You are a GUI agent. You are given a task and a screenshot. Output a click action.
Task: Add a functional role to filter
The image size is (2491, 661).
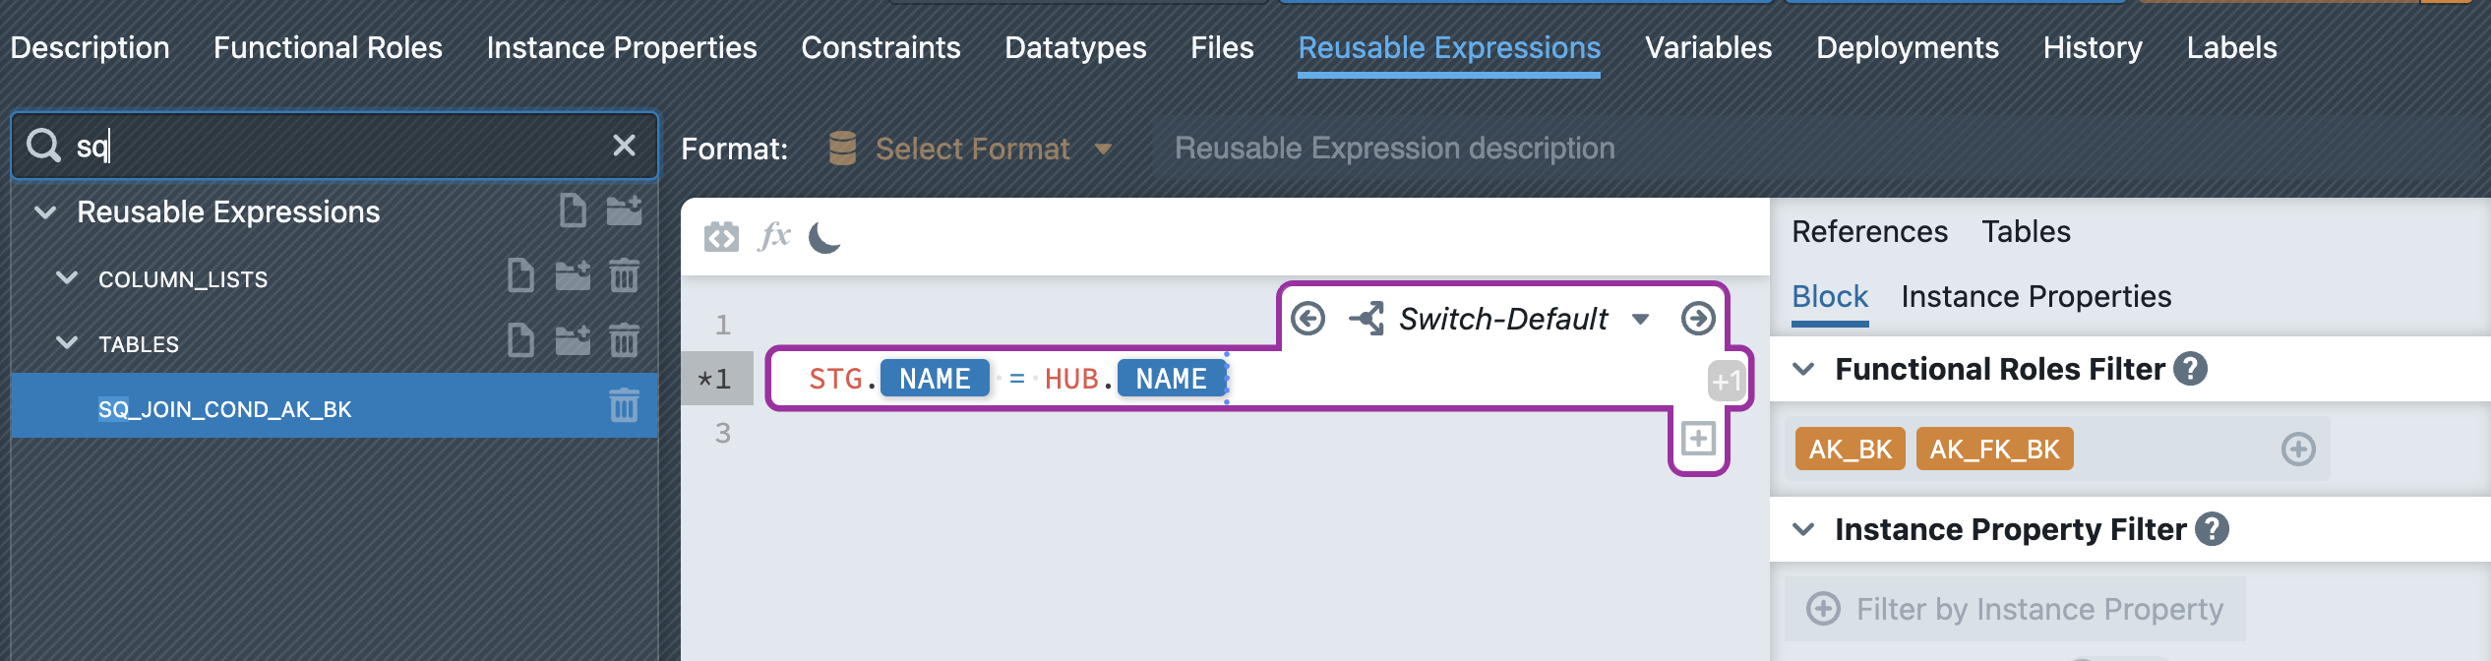click(2298, 450)
